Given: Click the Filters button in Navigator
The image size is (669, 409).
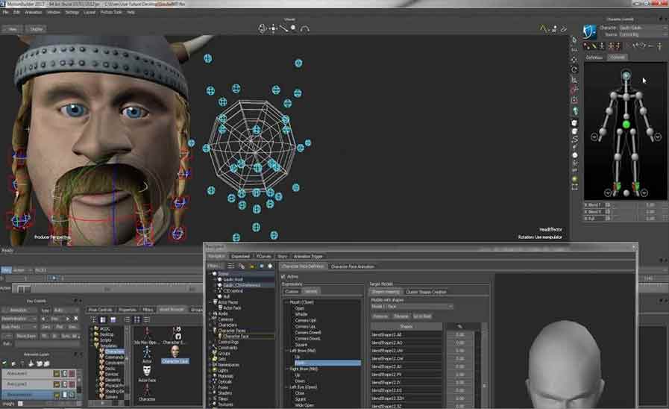Looking at the screenshot, I should coord(213,266).
